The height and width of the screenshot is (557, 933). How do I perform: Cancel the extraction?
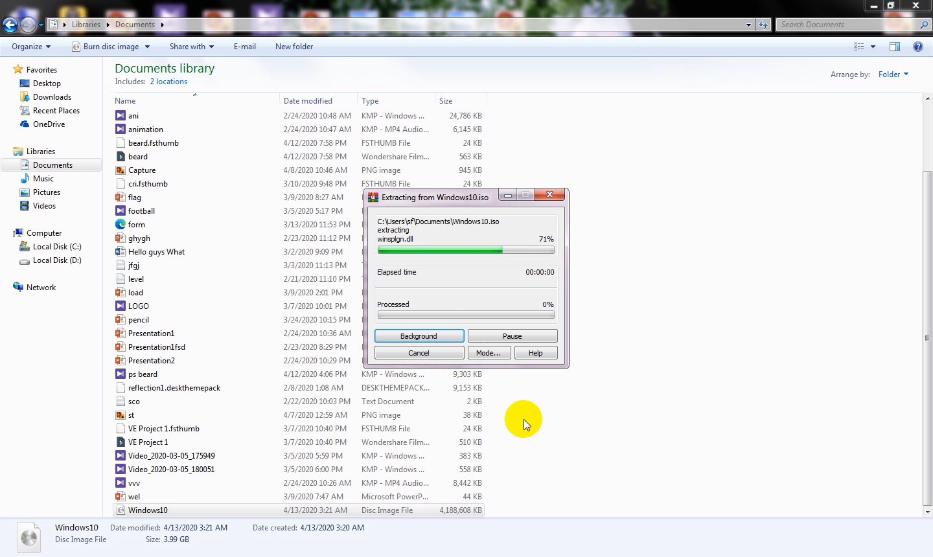coord(419,353)
